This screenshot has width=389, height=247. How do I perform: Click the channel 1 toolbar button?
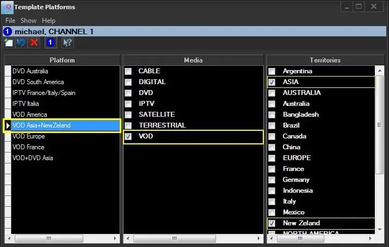click(50, 43)
